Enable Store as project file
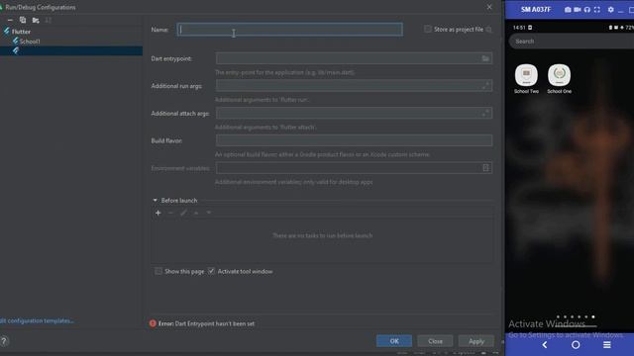 click(x=428, y=29)
